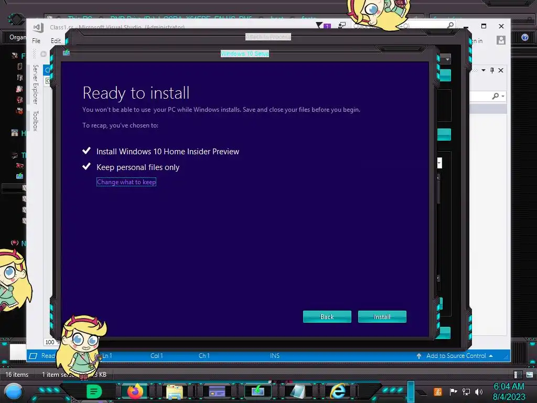This screenshot has height=403, width=537.
Task: Click the publish up-arrow icon in status bar
Action: (x=419, y=356)
